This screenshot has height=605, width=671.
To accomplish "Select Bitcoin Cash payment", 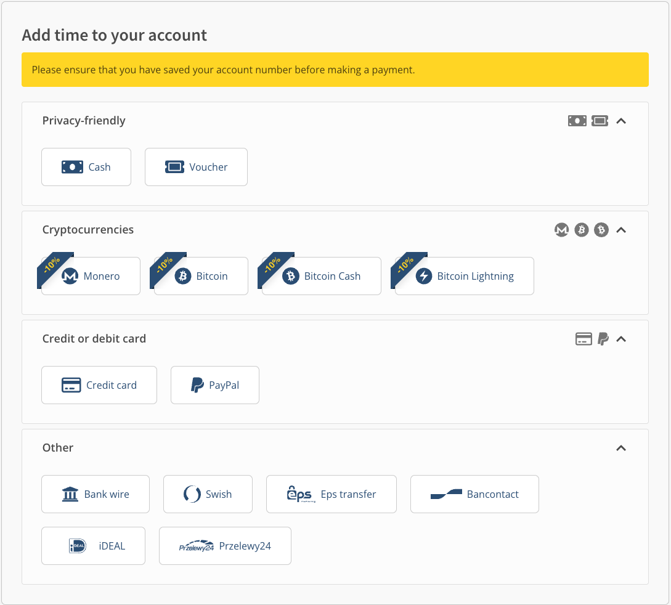I will (322, 276).
